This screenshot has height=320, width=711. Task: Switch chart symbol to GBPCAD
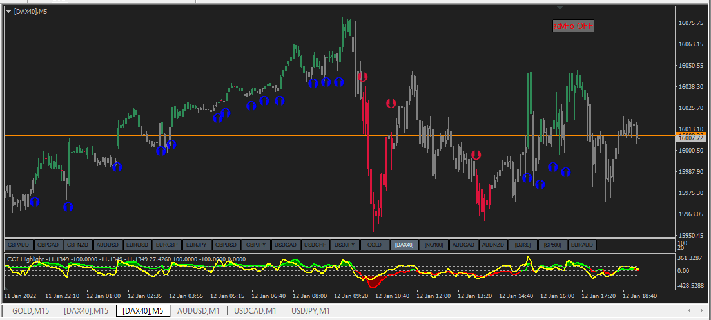[48, 245]
